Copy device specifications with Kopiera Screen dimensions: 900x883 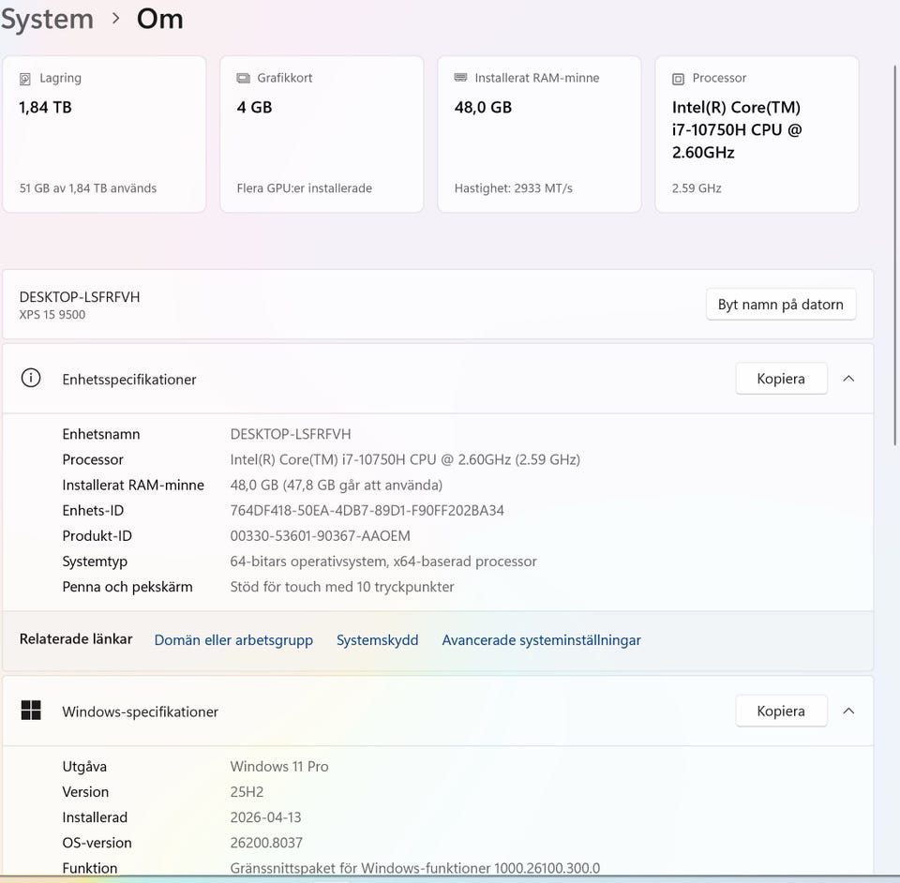coord(781,379)
